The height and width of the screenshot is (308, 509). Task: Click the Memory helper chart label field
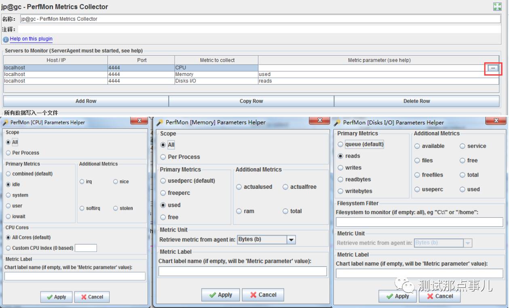click(243, 271)
